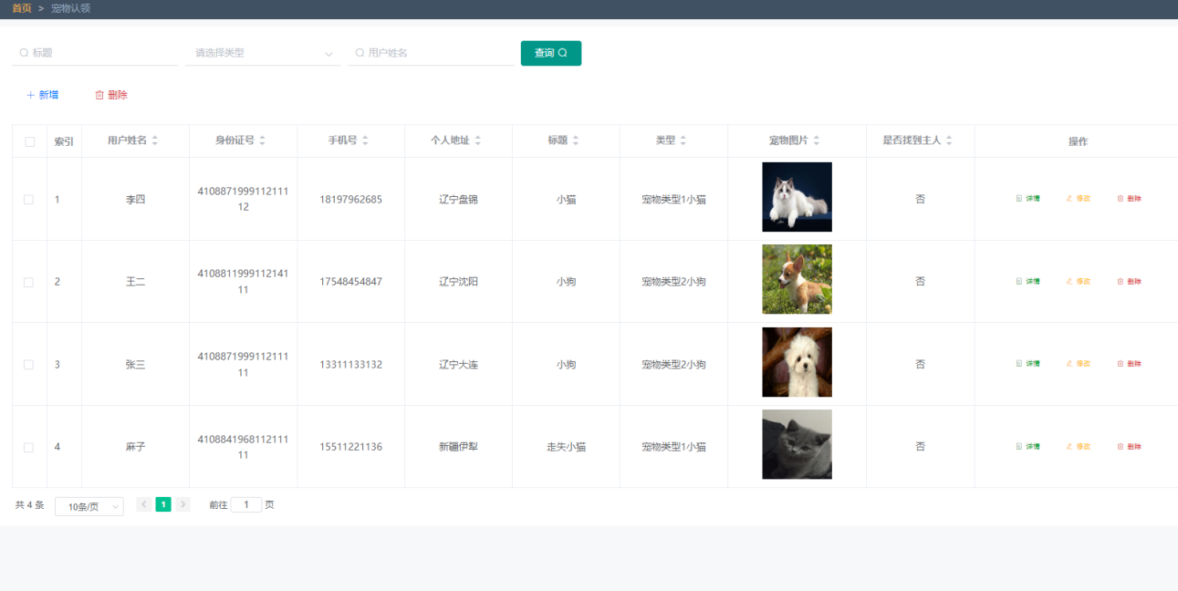The height and width of the screenshot is (591, 1178).
Task: Click the title cell 走失小猫
Action: pos(566,447)
